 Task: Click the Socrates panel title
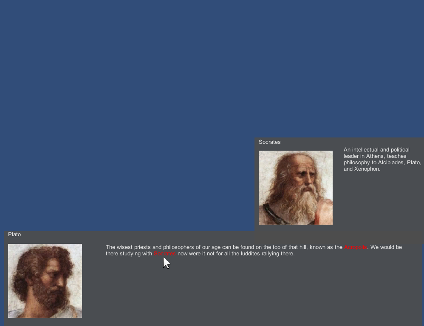coord(270,142)
